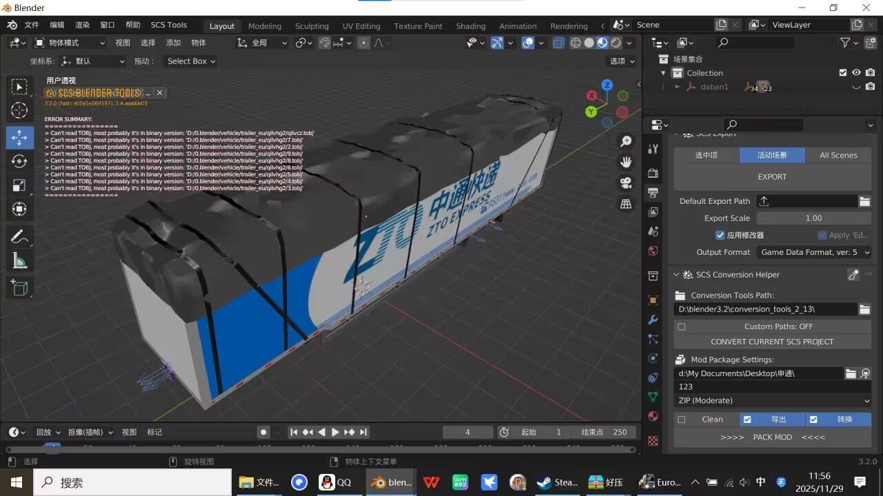Image resolution: width=883 pixels, height=496 pixels.
Task: Enable the Clean checkbox
Action: pyautogui.click(x=682, y=420)
